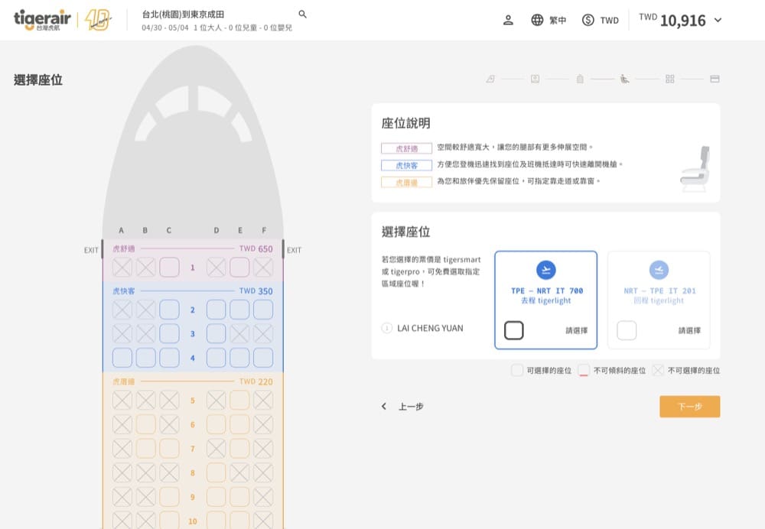Click the 繁中 language label

pos(558,21)
